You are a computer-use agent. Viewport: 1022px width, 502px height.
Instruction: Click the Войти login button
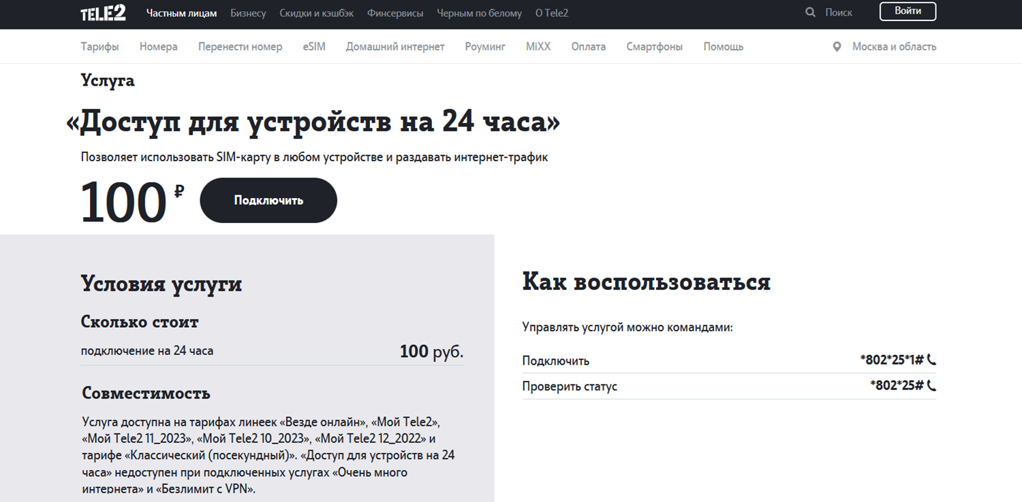[908, 12]
